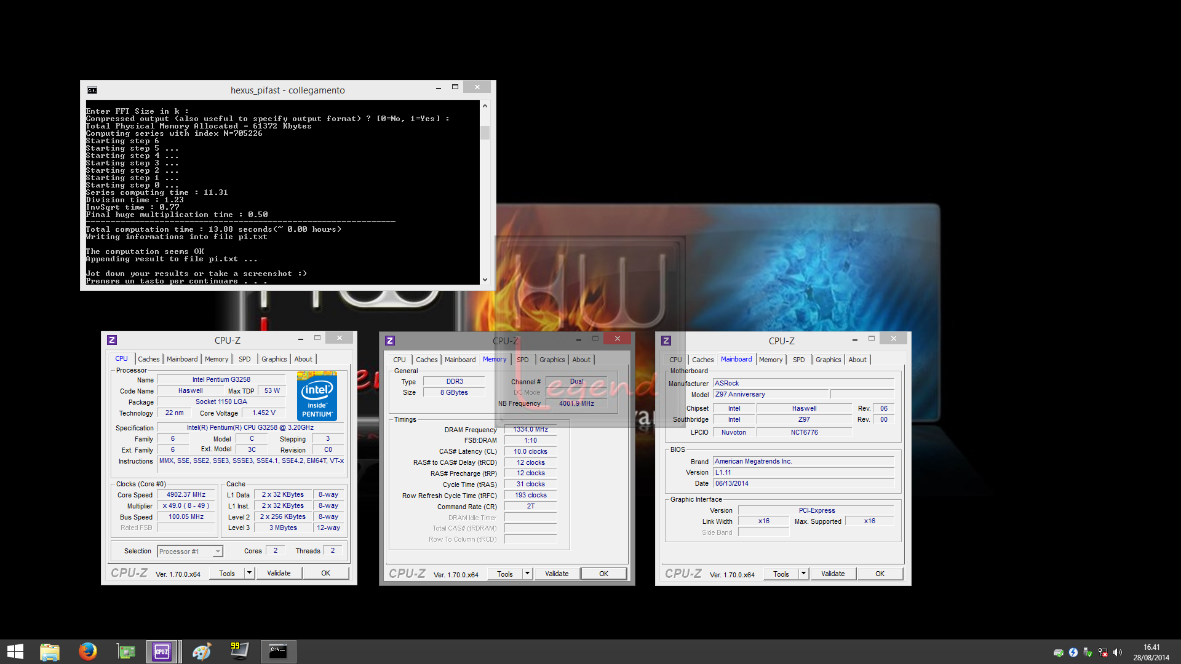Click Tools button in the left CPU-Z window

(227, 573)
